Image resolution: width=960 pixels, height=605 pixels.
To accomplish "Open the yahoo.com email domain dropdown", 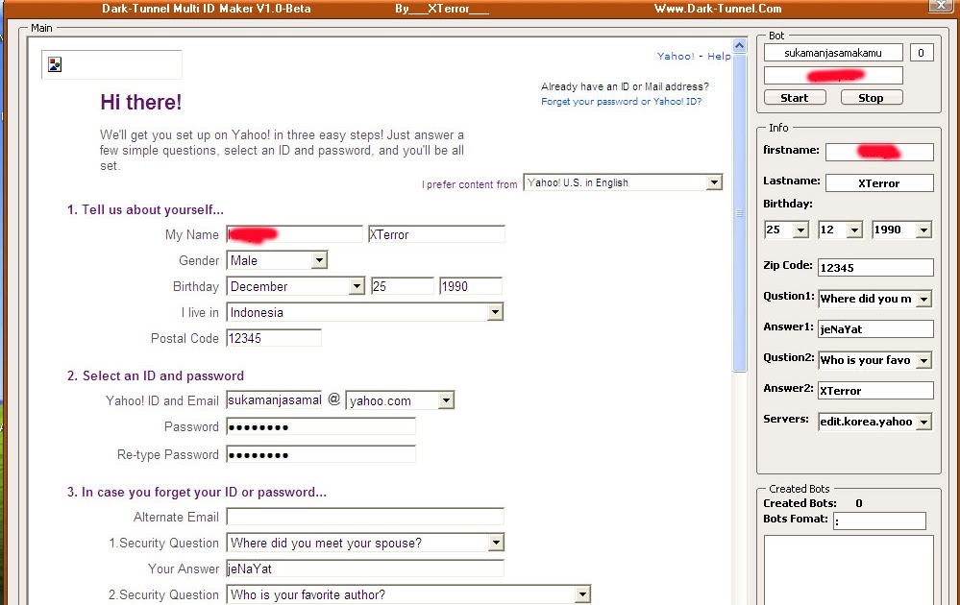I will [x=400, y=400].
